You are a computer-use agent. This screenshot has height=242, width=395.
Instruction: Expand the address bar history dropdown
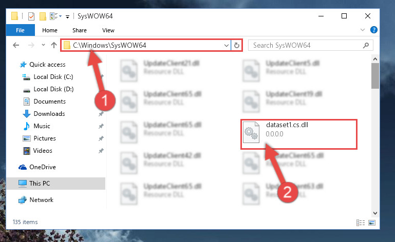click(226, 46)
